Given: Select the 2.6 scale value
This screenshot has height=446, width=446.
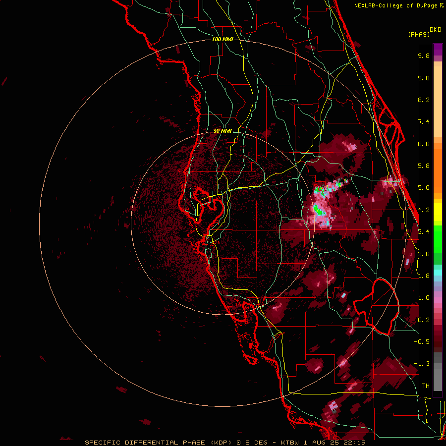Looking at the screenshot, I should point(424,254).
